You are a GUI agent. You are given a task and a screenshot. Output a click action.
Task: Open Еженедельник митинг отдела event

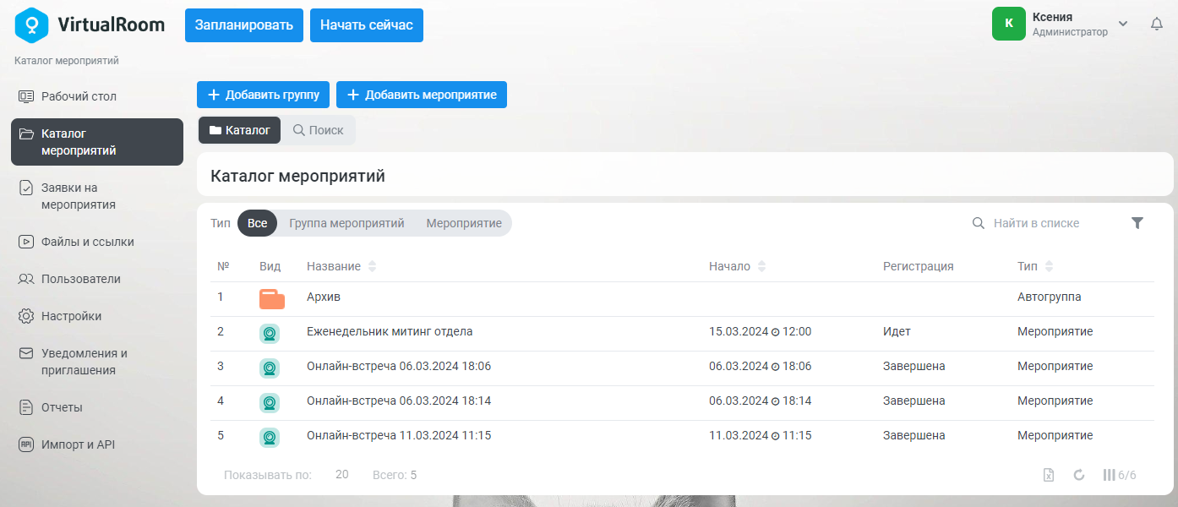click(x=390, y=332)
